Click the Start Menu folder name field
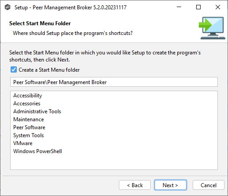Screen dimensions: 228x196 pyautogui.click(x=114, y=82)
